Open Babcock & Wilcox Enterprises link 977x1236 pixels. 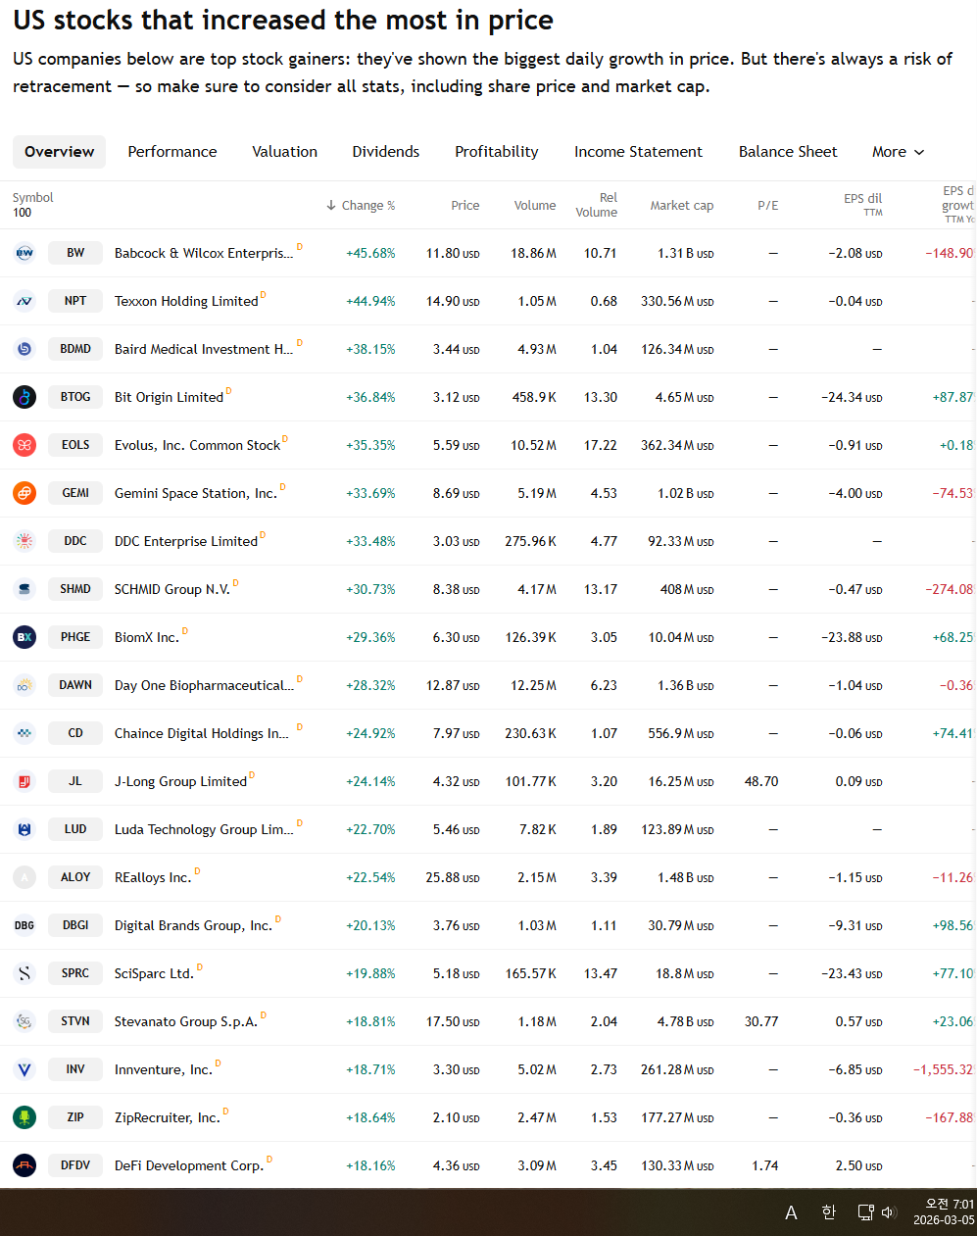pyautogui.click(x=204, y=253)
